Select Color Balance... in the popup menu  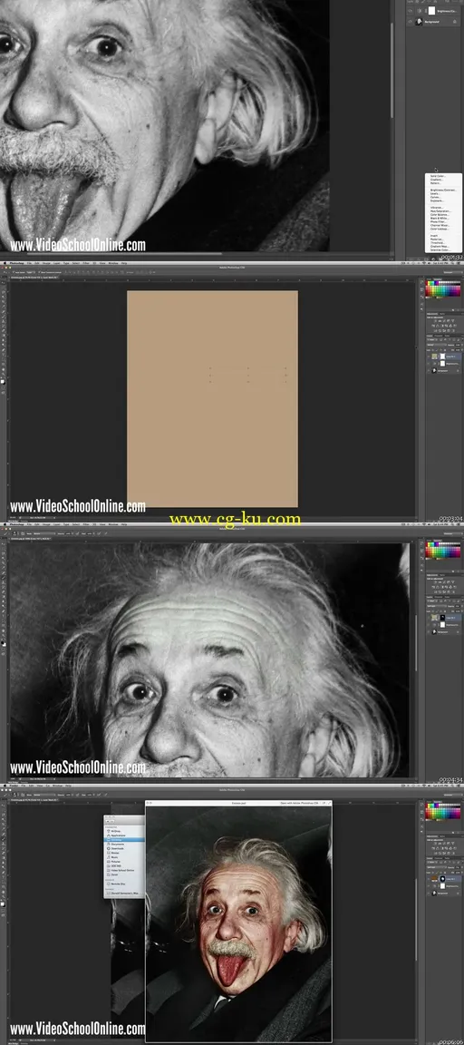point(440,215)
